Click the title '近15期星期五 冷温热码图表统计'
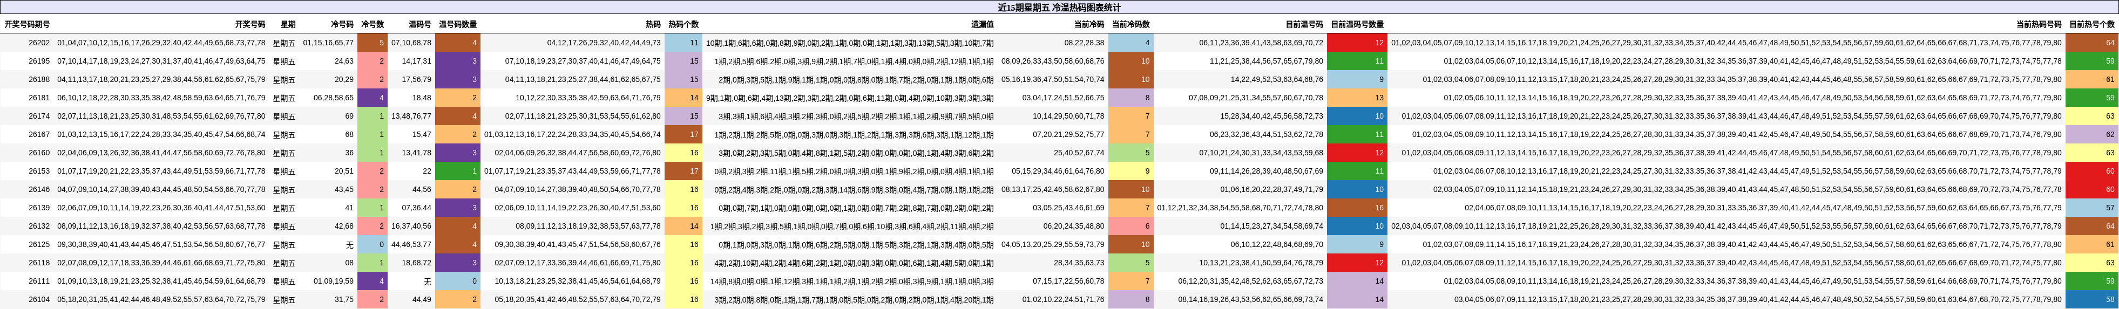The width and height of the screenshot is (2119, 309). point(1059,6)
